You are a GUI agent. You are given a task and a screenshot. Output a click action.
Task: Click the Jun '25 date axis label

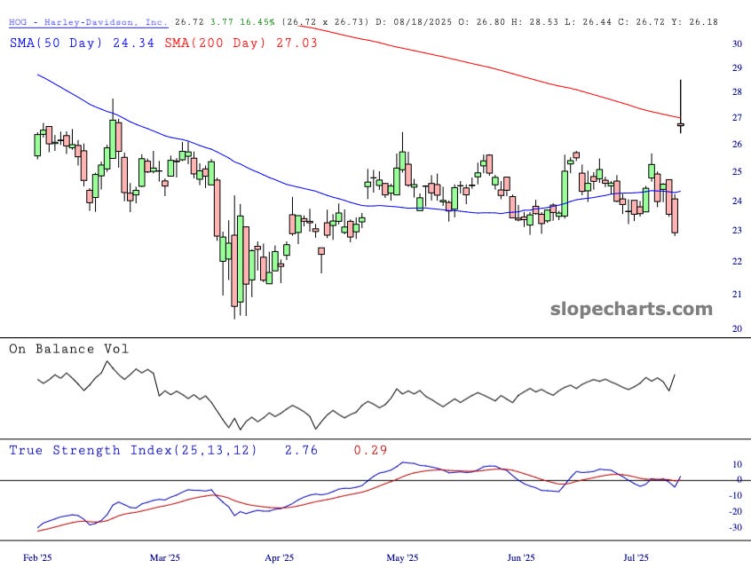click(521, 557)
